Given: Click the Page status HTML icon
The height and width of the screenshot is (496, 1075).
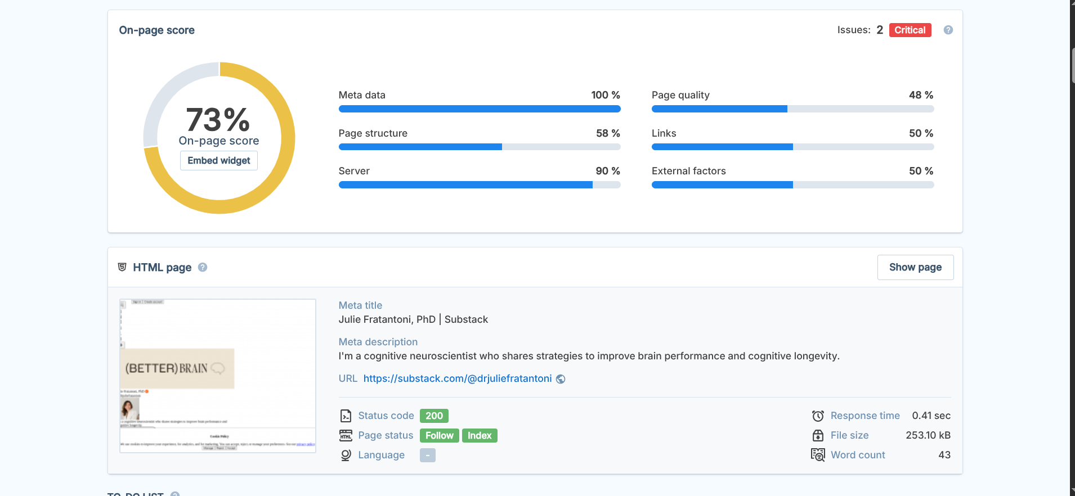Looking at the screenshot, I should tap(346, 436).
